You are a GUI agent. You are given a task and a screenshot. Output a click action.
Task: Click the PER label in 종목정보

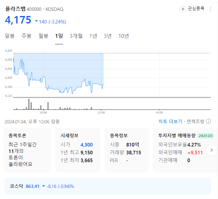(114, 161)
